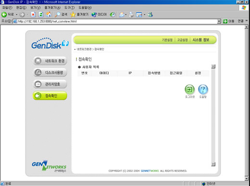Click the GenDisk IP logo
The width and height of the screenshot is (250, 186).
pos(50,43)
